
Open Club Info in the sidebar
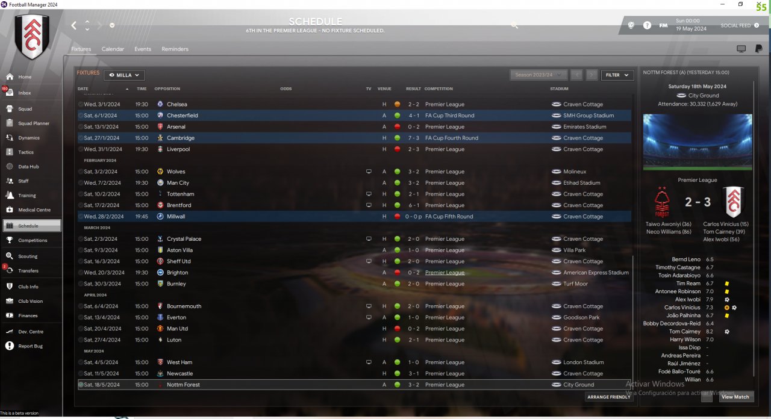click(31, 287)
